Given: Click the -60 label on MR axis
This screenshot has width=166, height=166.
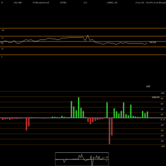Looking at the screenshot, I should click(162, 136).
